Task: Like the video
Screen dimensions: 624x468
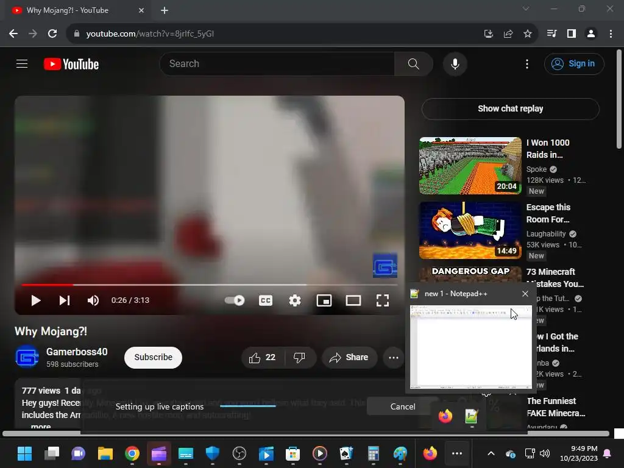Action: pyautogui.click(x=263, y=357)
